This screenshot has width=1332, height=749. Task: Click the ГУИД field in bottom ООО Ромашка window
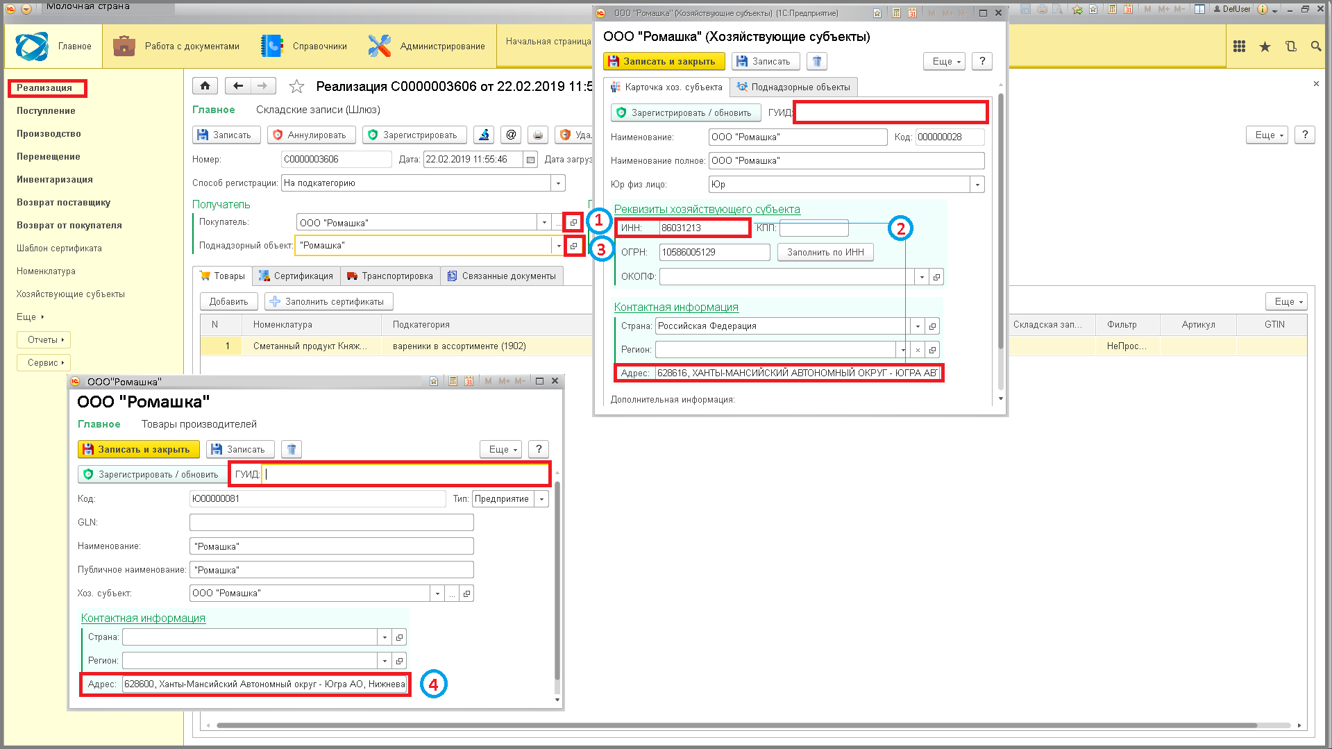(x=405, y=474)
